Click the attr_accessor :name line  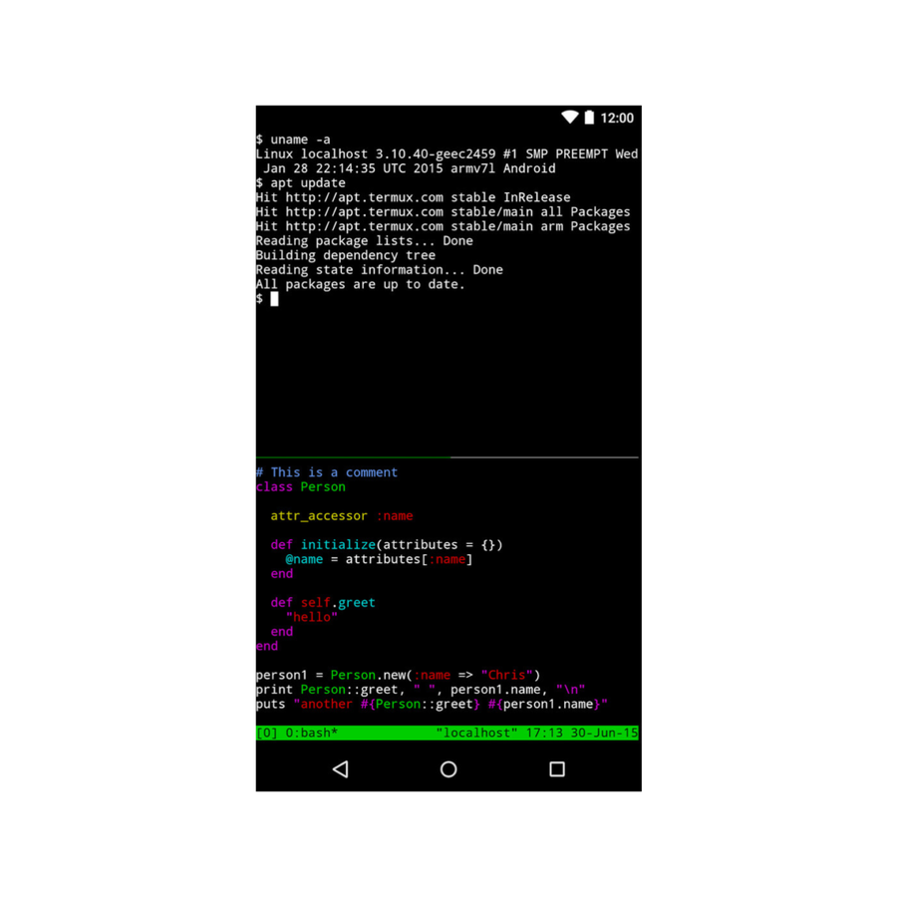click(x=342, y=516)
